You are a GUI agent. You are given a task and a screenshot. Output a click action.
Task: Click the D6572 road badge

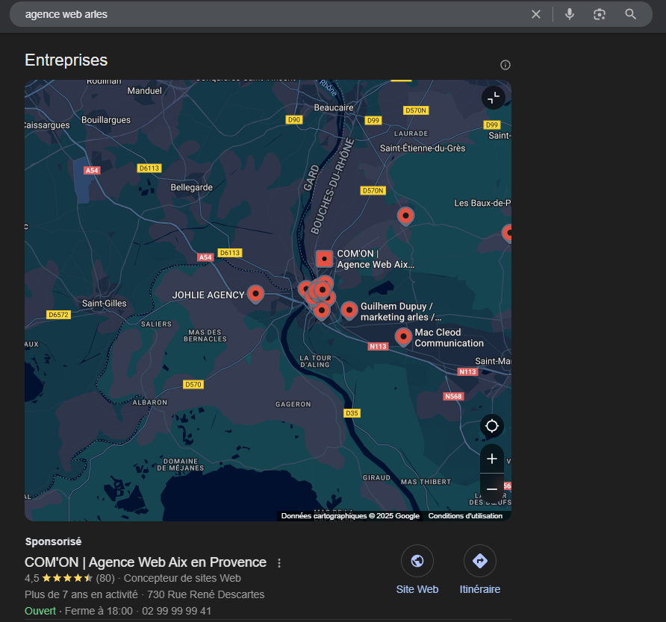(58, 315)
